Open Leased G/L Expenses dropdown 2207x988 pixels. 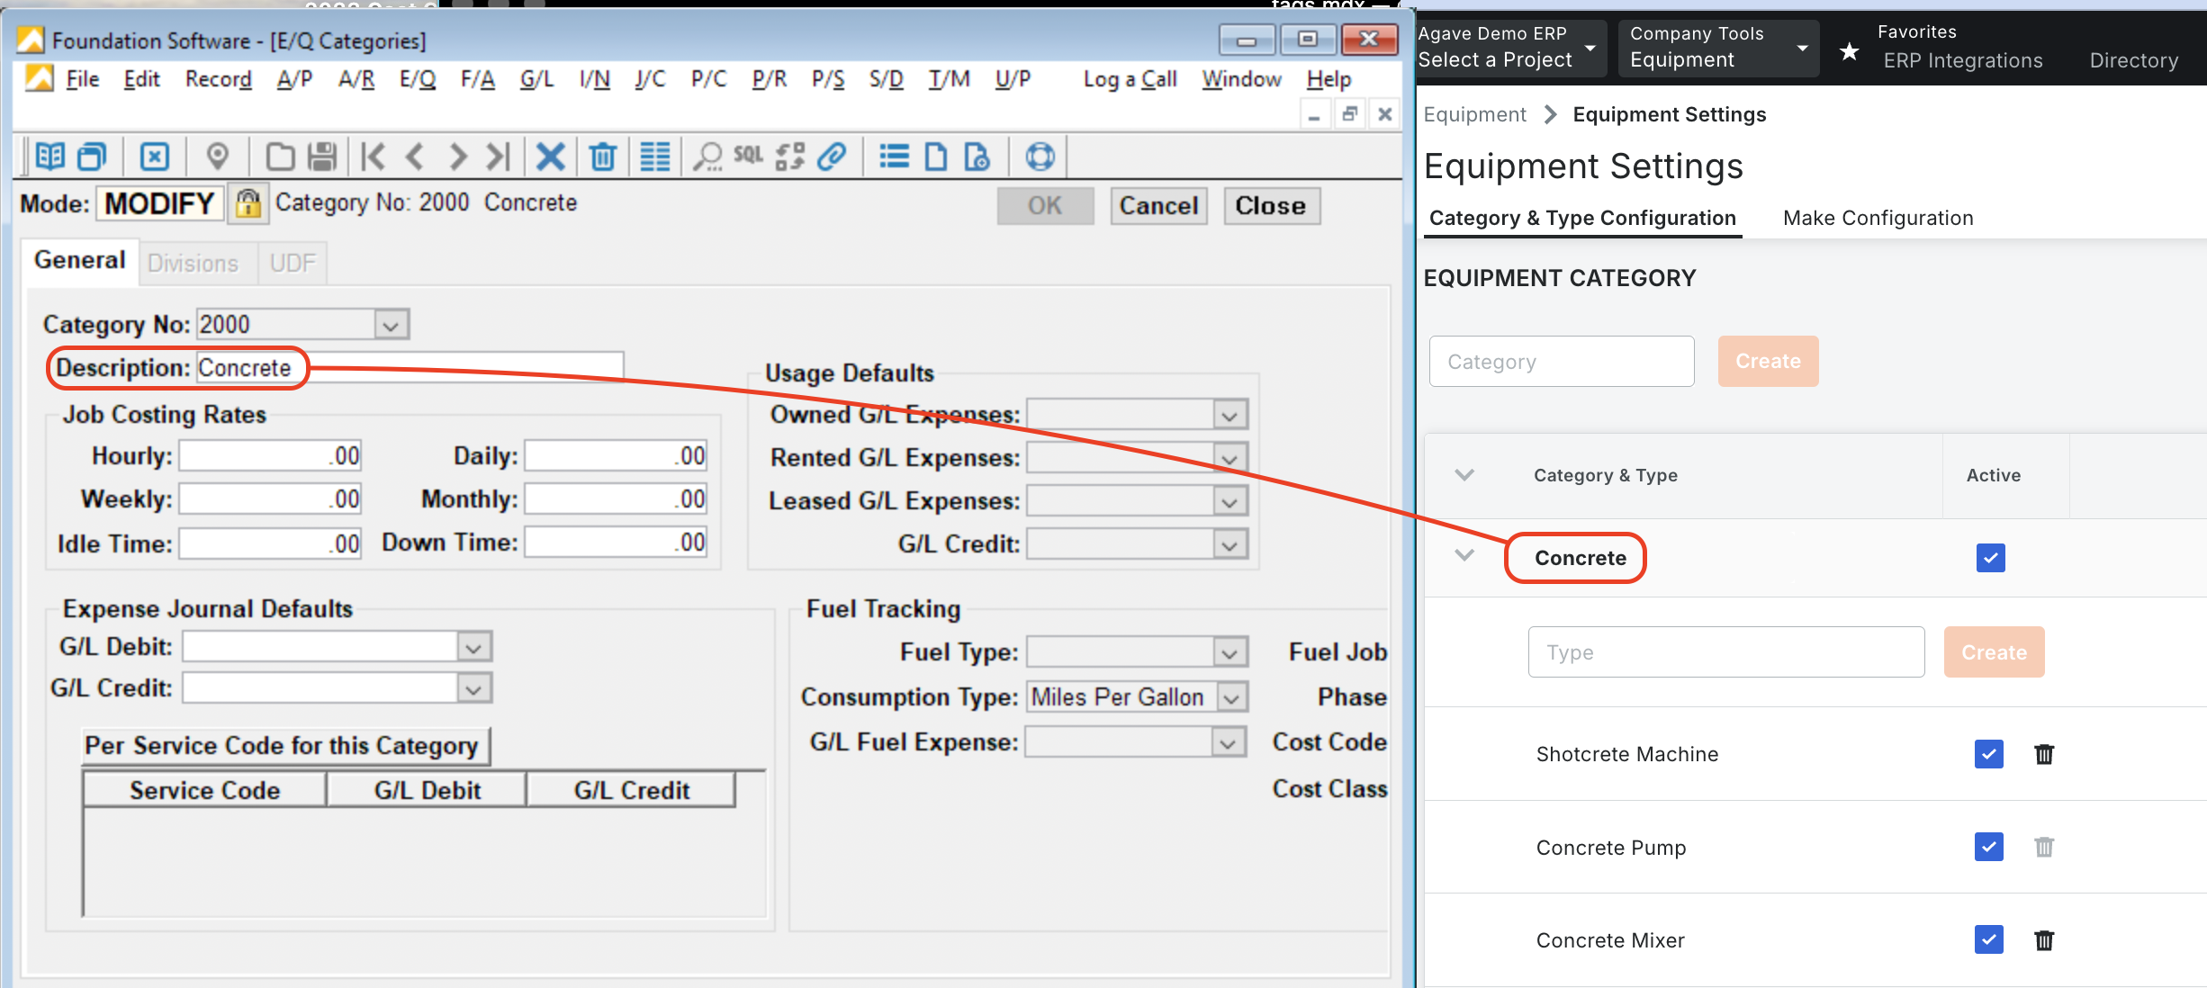(x=1230, y=501)
